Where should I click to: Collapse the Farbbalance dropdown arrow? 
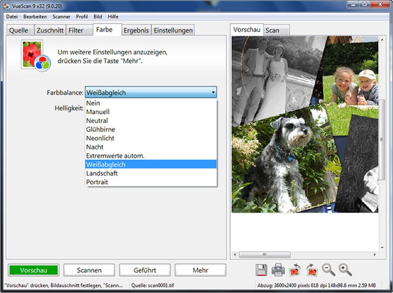tap(213, 92)
